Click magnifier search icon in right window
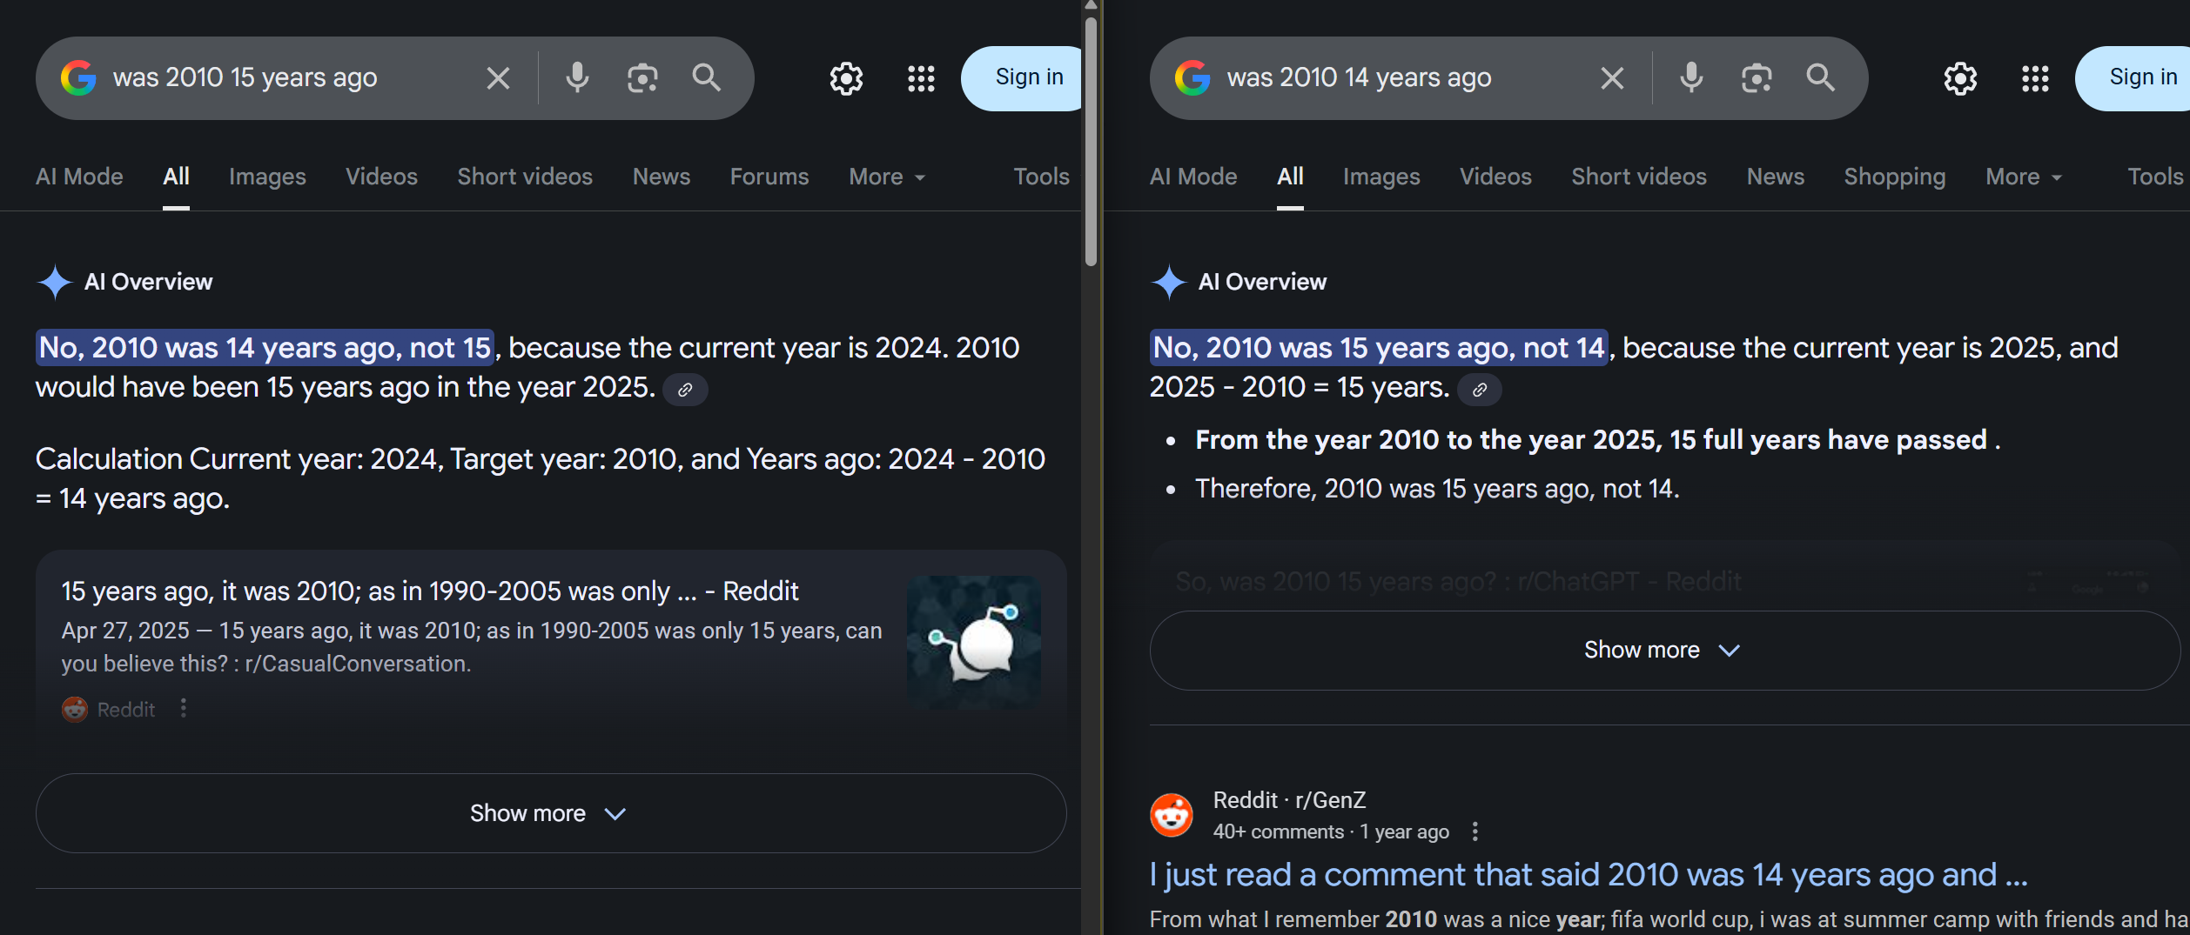 tap(1820, 78)
